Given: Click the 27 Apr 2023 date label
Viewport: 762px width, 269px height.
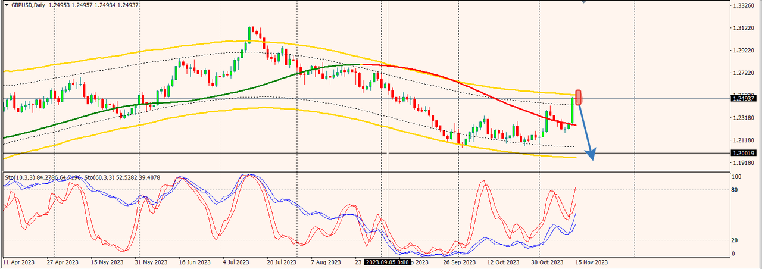Looking at the screenshot, I should coord(64,262).
